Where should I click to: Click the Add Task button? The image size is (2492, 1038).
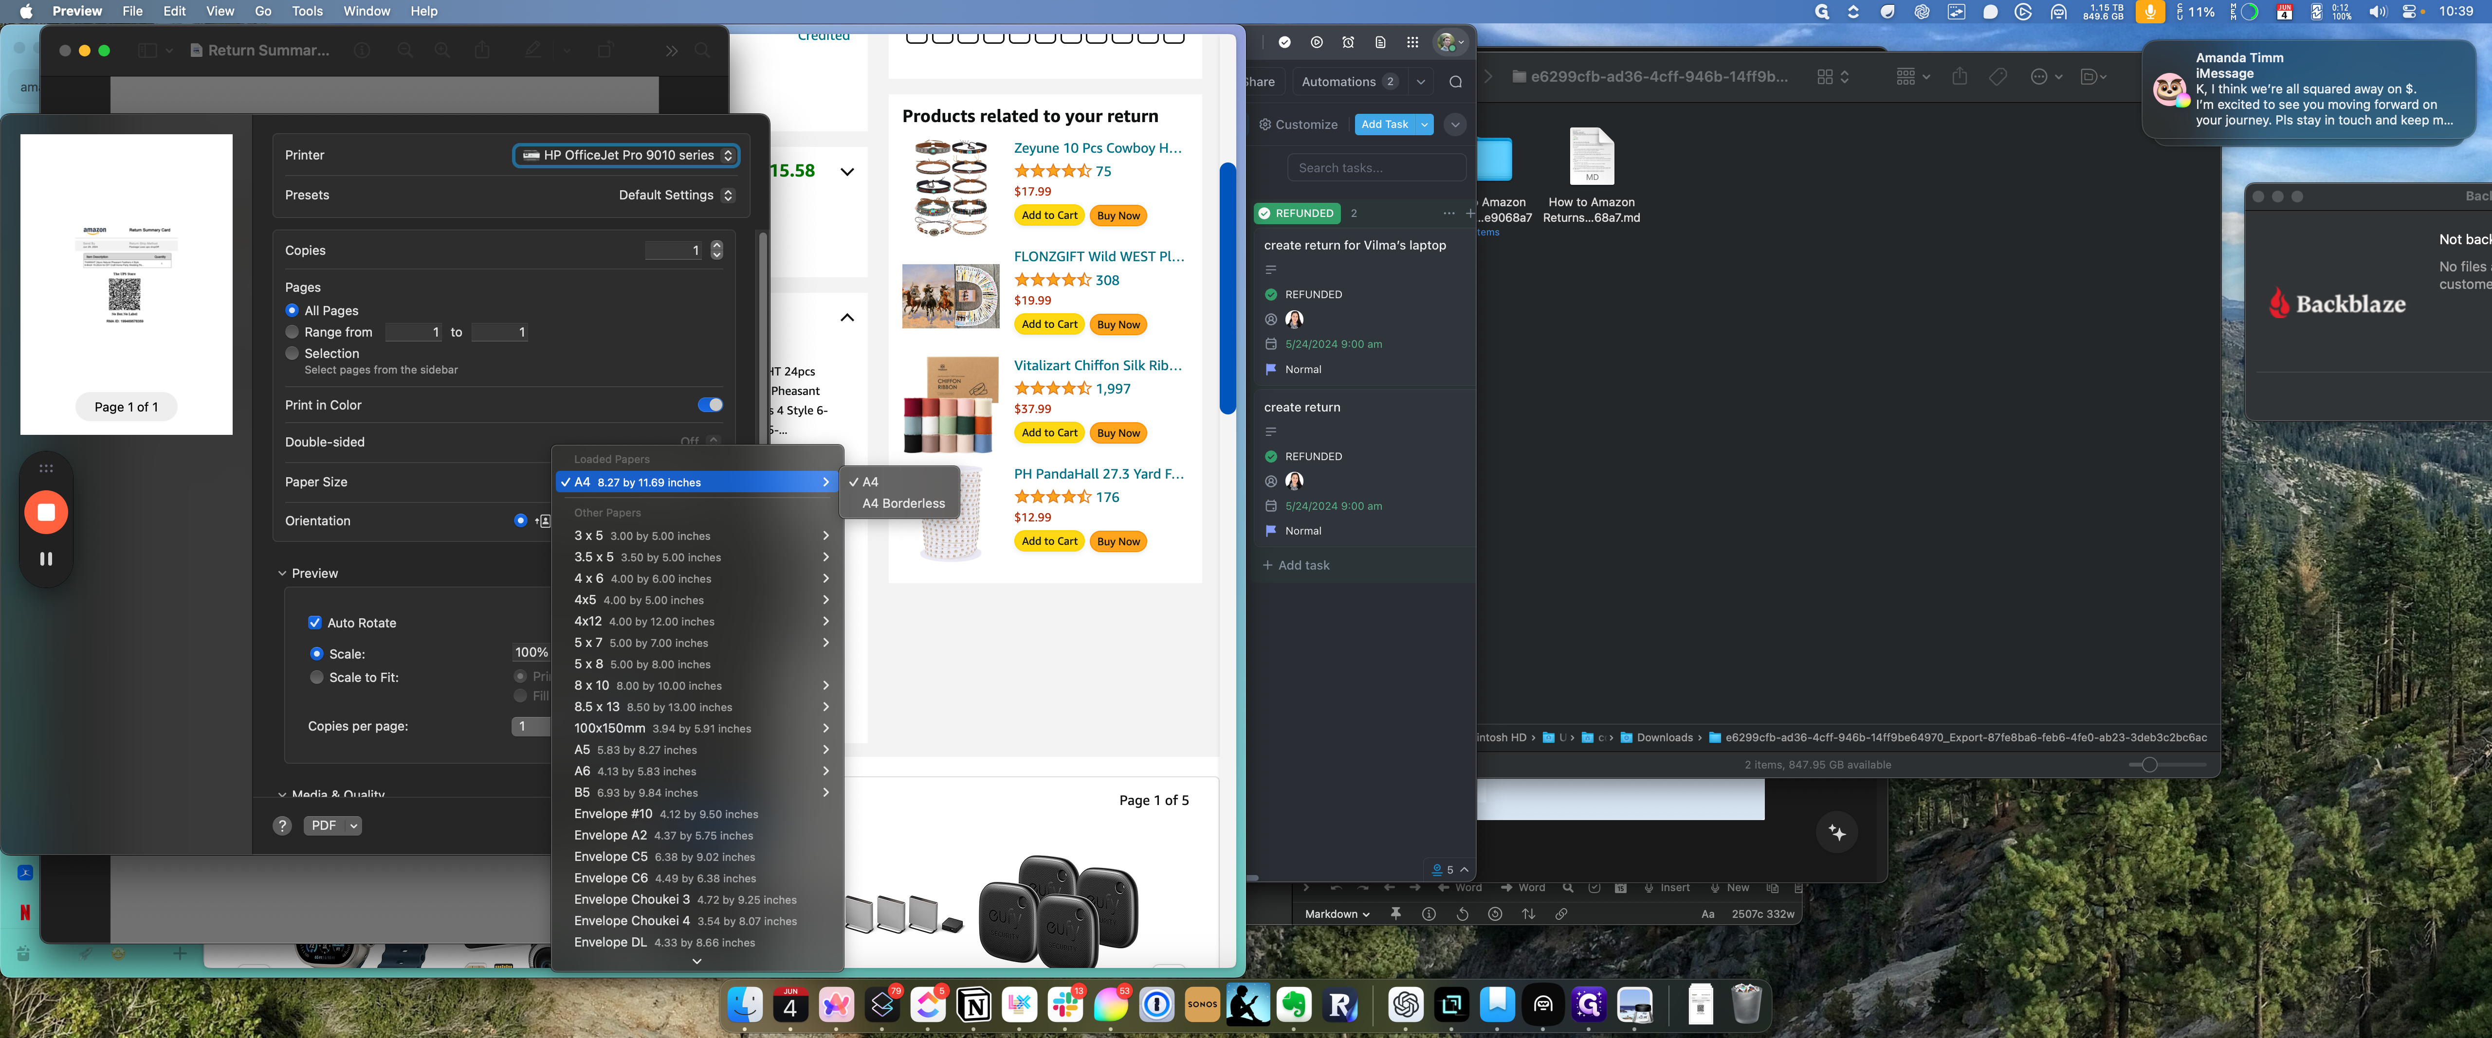point(1384,125)
